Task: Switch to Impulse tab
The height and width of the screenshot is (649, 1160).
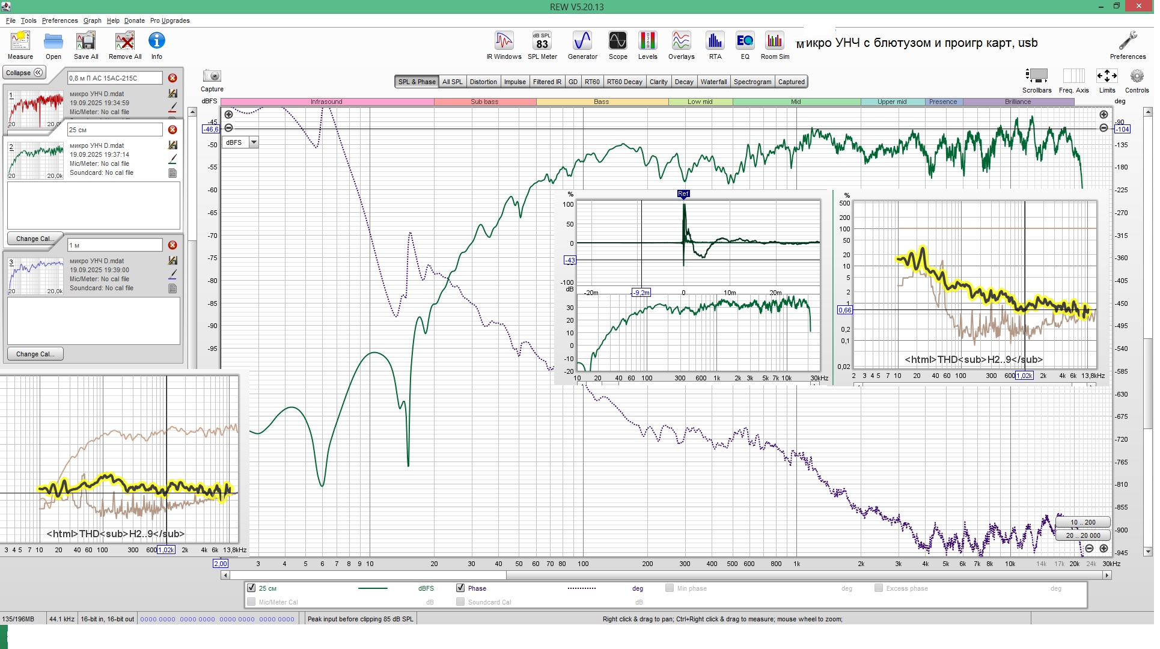Action: click(515, 82)
